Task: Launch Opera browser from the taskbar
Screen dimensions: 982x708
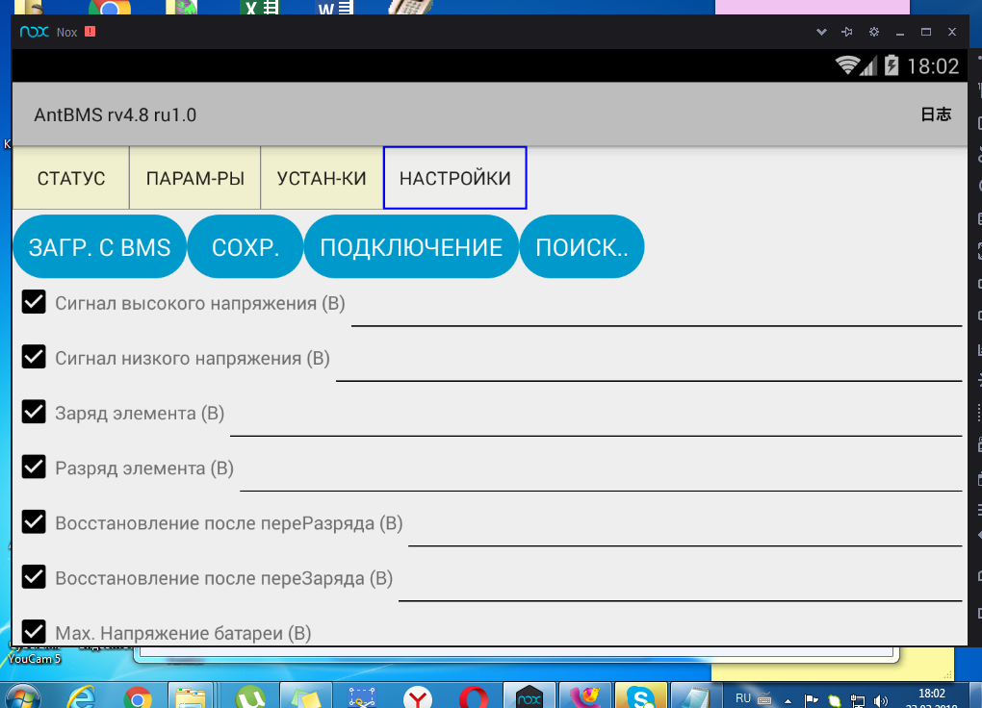Action: [x=473, y=696]
